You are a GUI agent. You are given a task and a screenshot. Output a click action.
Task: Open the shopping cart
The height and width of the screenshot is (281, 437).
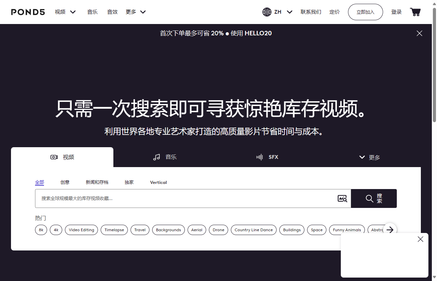point(415,12)
